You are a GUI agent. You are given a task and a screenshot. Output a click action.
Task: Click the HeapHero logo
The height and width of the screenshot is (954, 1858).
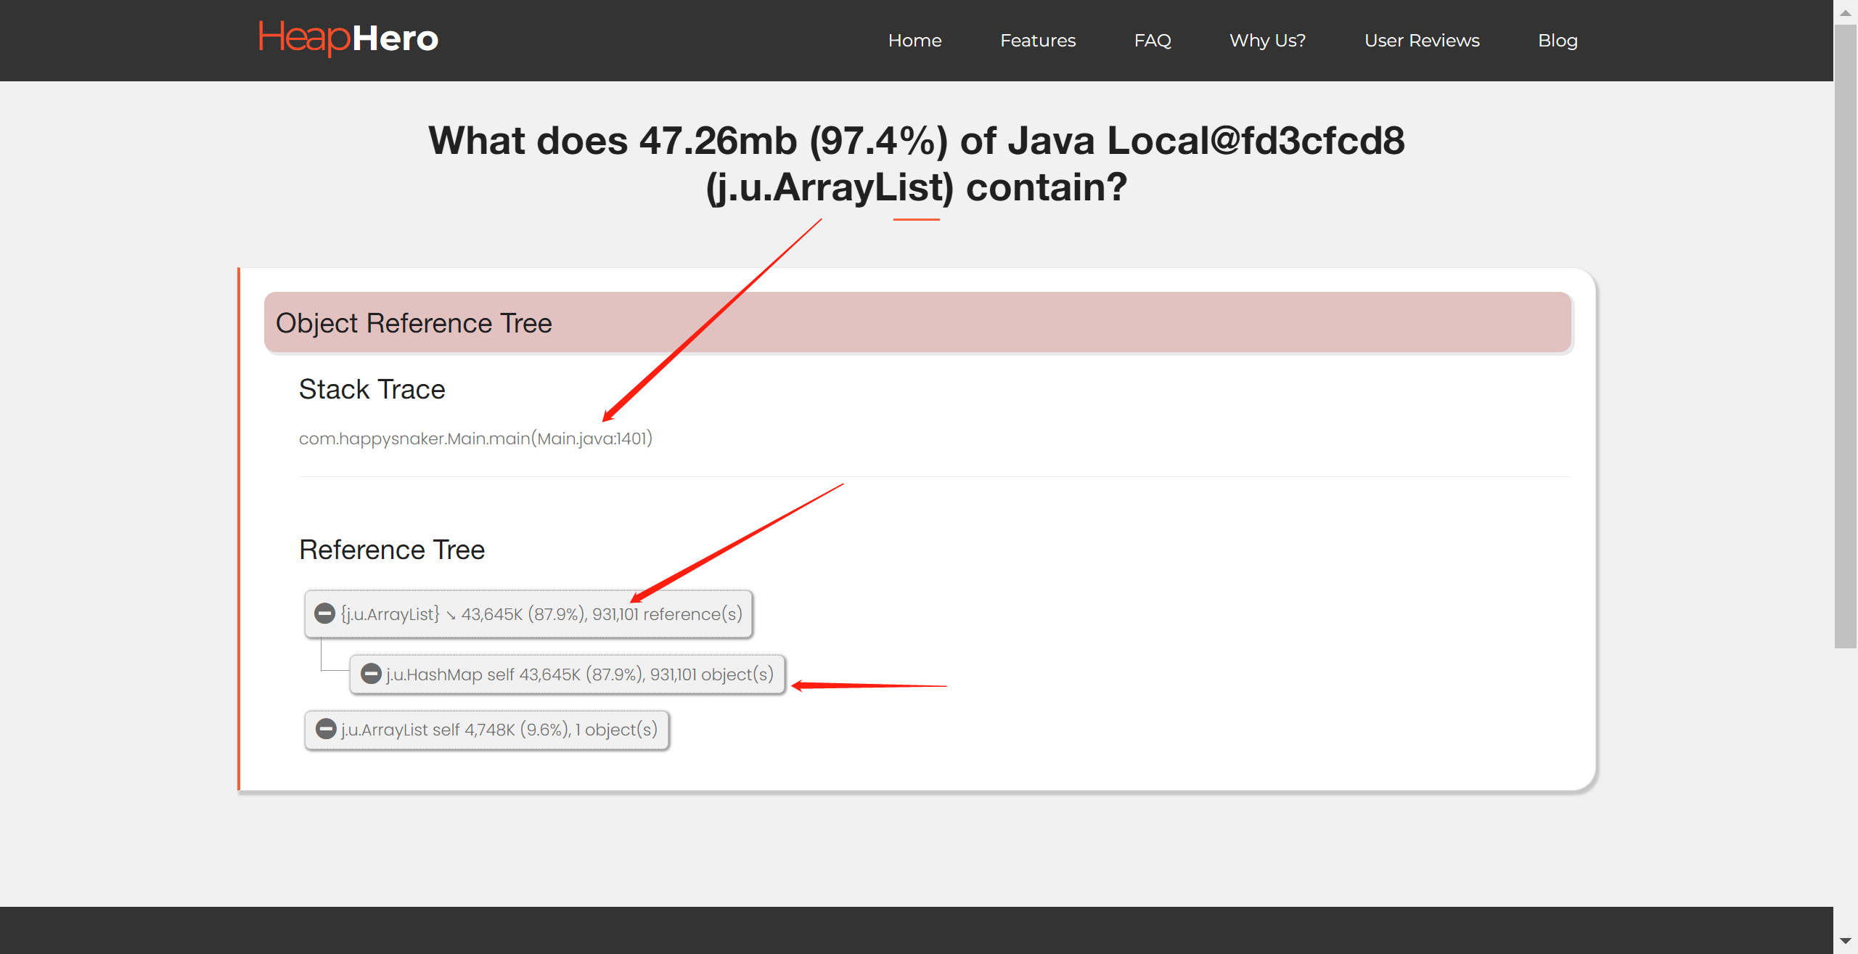[x=348, y=38]
